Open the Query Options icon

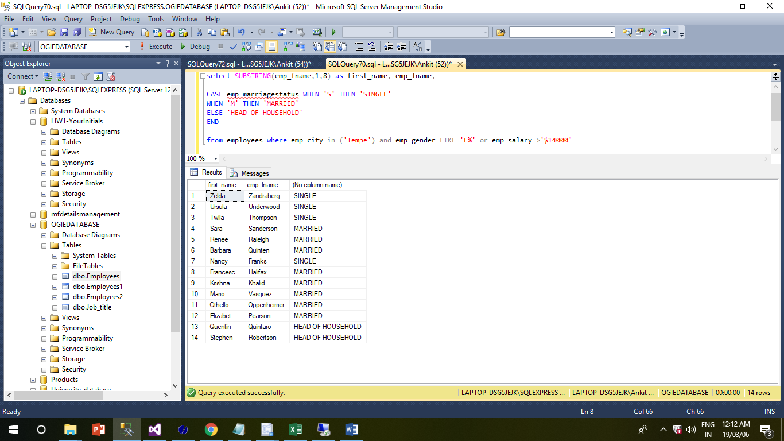259,47
